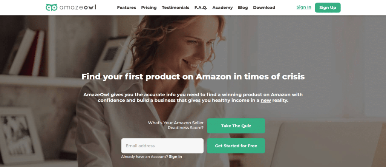Screen dimensions: 386x167
Task: Click the Get Started for Free button
Action: (236, 146)
